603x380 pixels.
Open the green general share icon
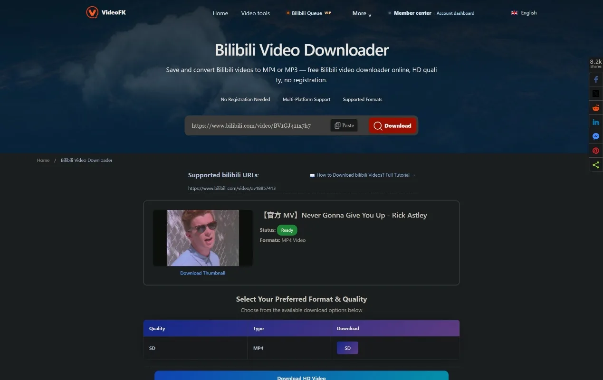pyautogui.click(x=596, y=165)
